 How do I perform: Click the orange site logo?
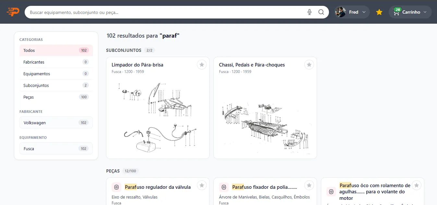(13, 12)
